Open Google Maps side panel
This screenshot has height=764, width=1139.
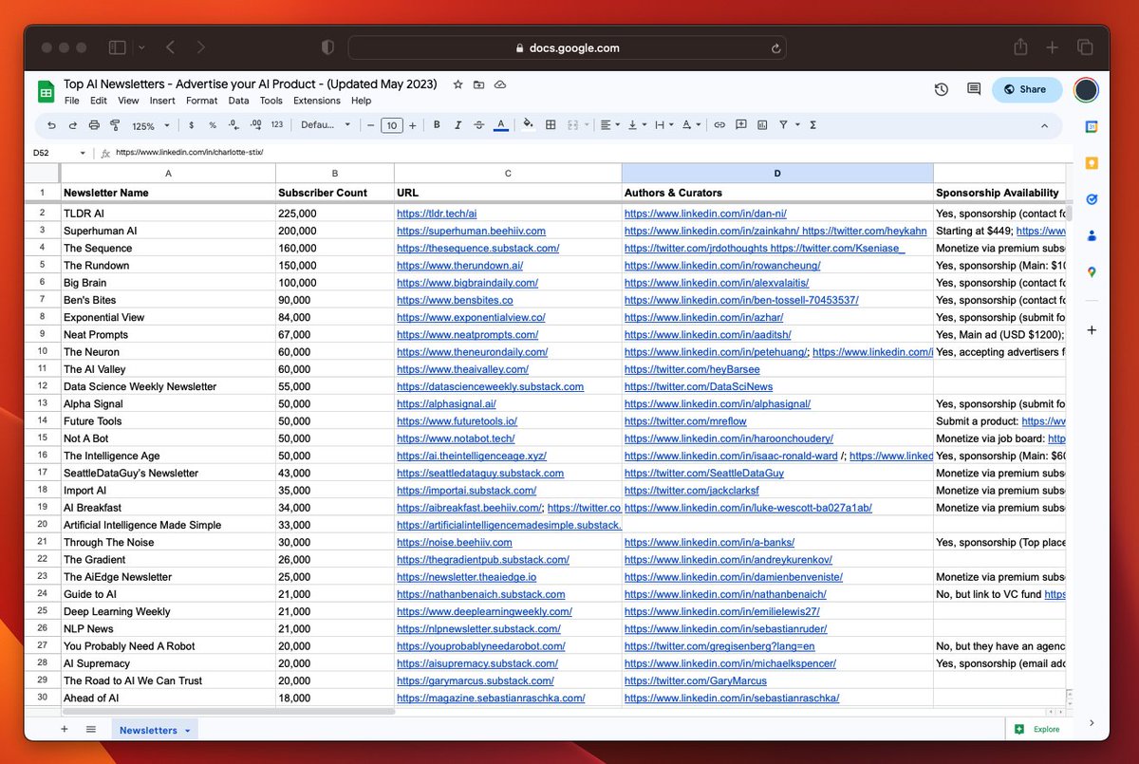click(1092, 272)
